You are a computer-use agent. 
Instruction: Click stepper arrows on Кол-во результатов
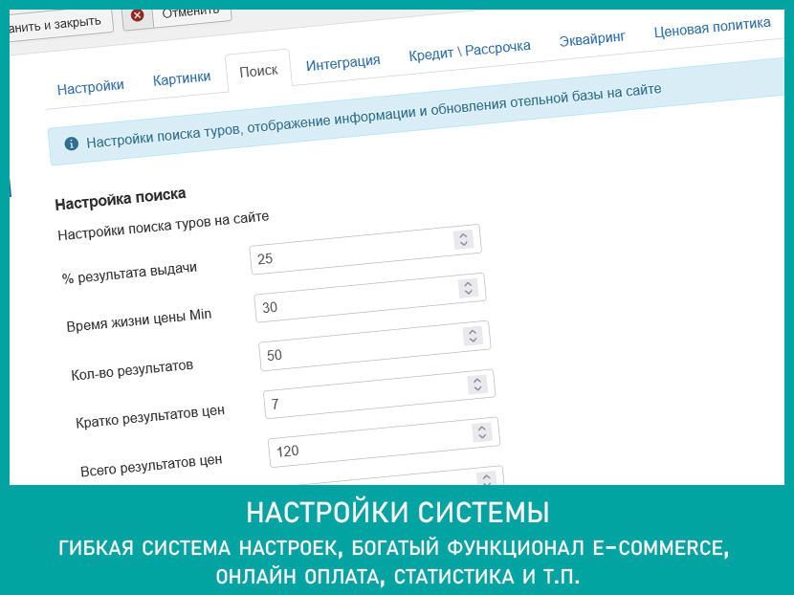click(x=473, y=336)
